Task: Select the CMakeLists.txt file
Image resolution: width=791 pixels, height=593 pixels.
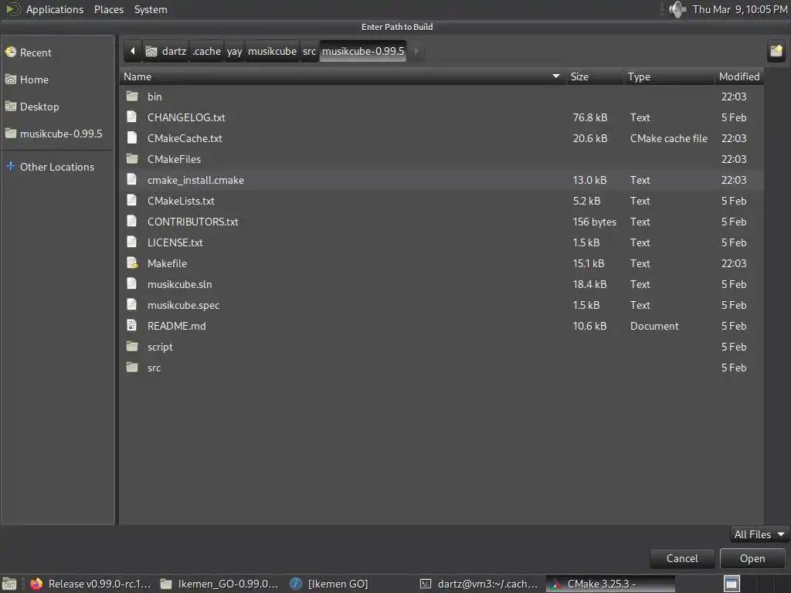Action: [181, 201]
